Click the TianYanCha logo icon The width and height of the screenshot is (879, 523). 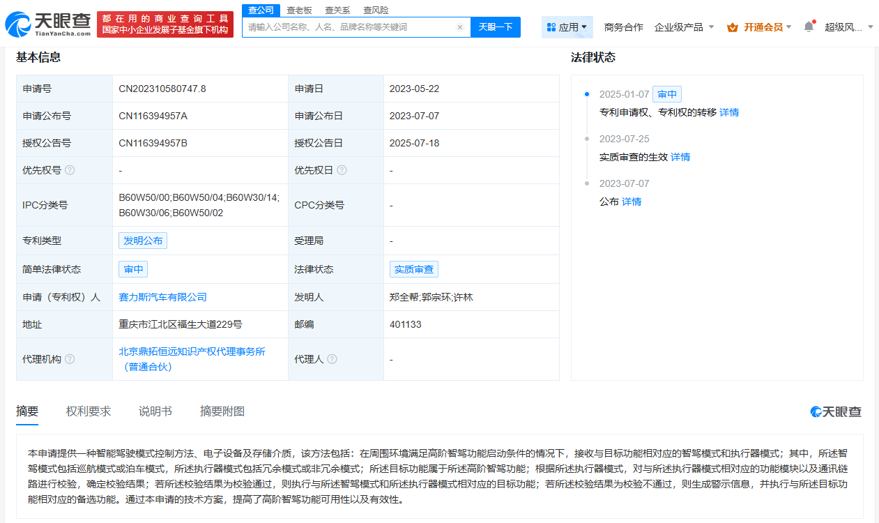point(18,26)
